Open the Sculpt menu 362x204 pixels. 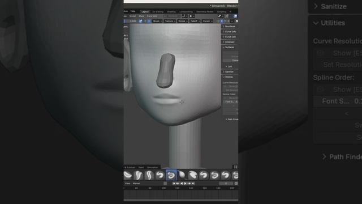(x=132, y=16)
